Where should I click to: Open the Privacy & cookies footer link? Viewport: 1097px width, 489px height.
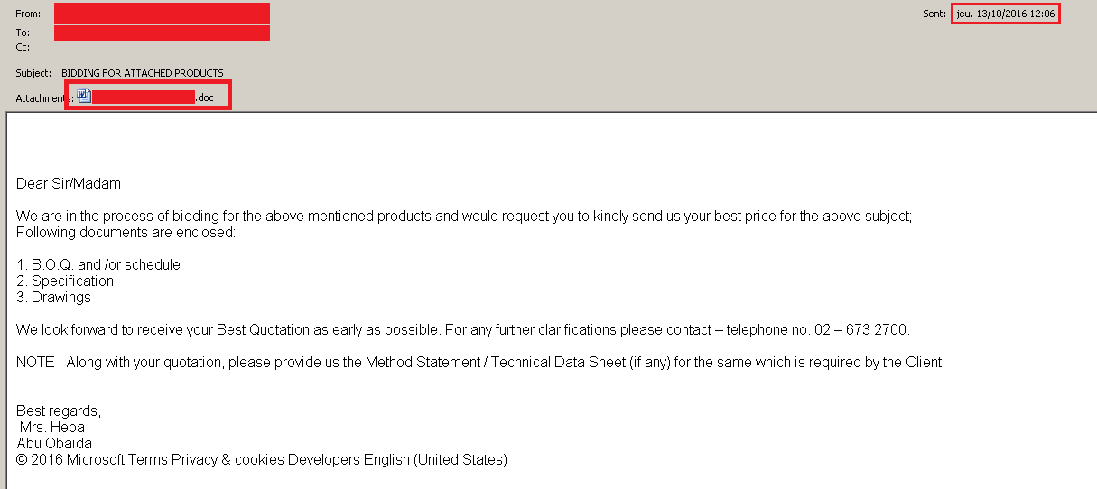[x=228, y=460]
